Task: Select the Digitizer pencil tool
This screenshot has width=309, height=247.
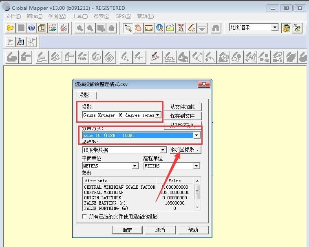Action: coord(191,28)
